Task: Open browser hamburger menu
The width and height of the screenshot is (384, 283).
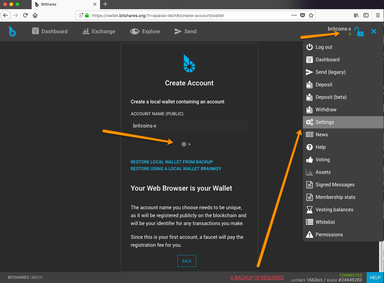Action: 378,15
